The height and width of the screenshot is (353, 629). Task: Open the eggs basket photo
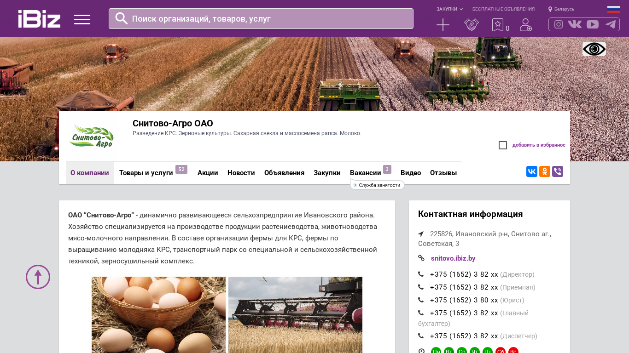click(x=158, y=315)
